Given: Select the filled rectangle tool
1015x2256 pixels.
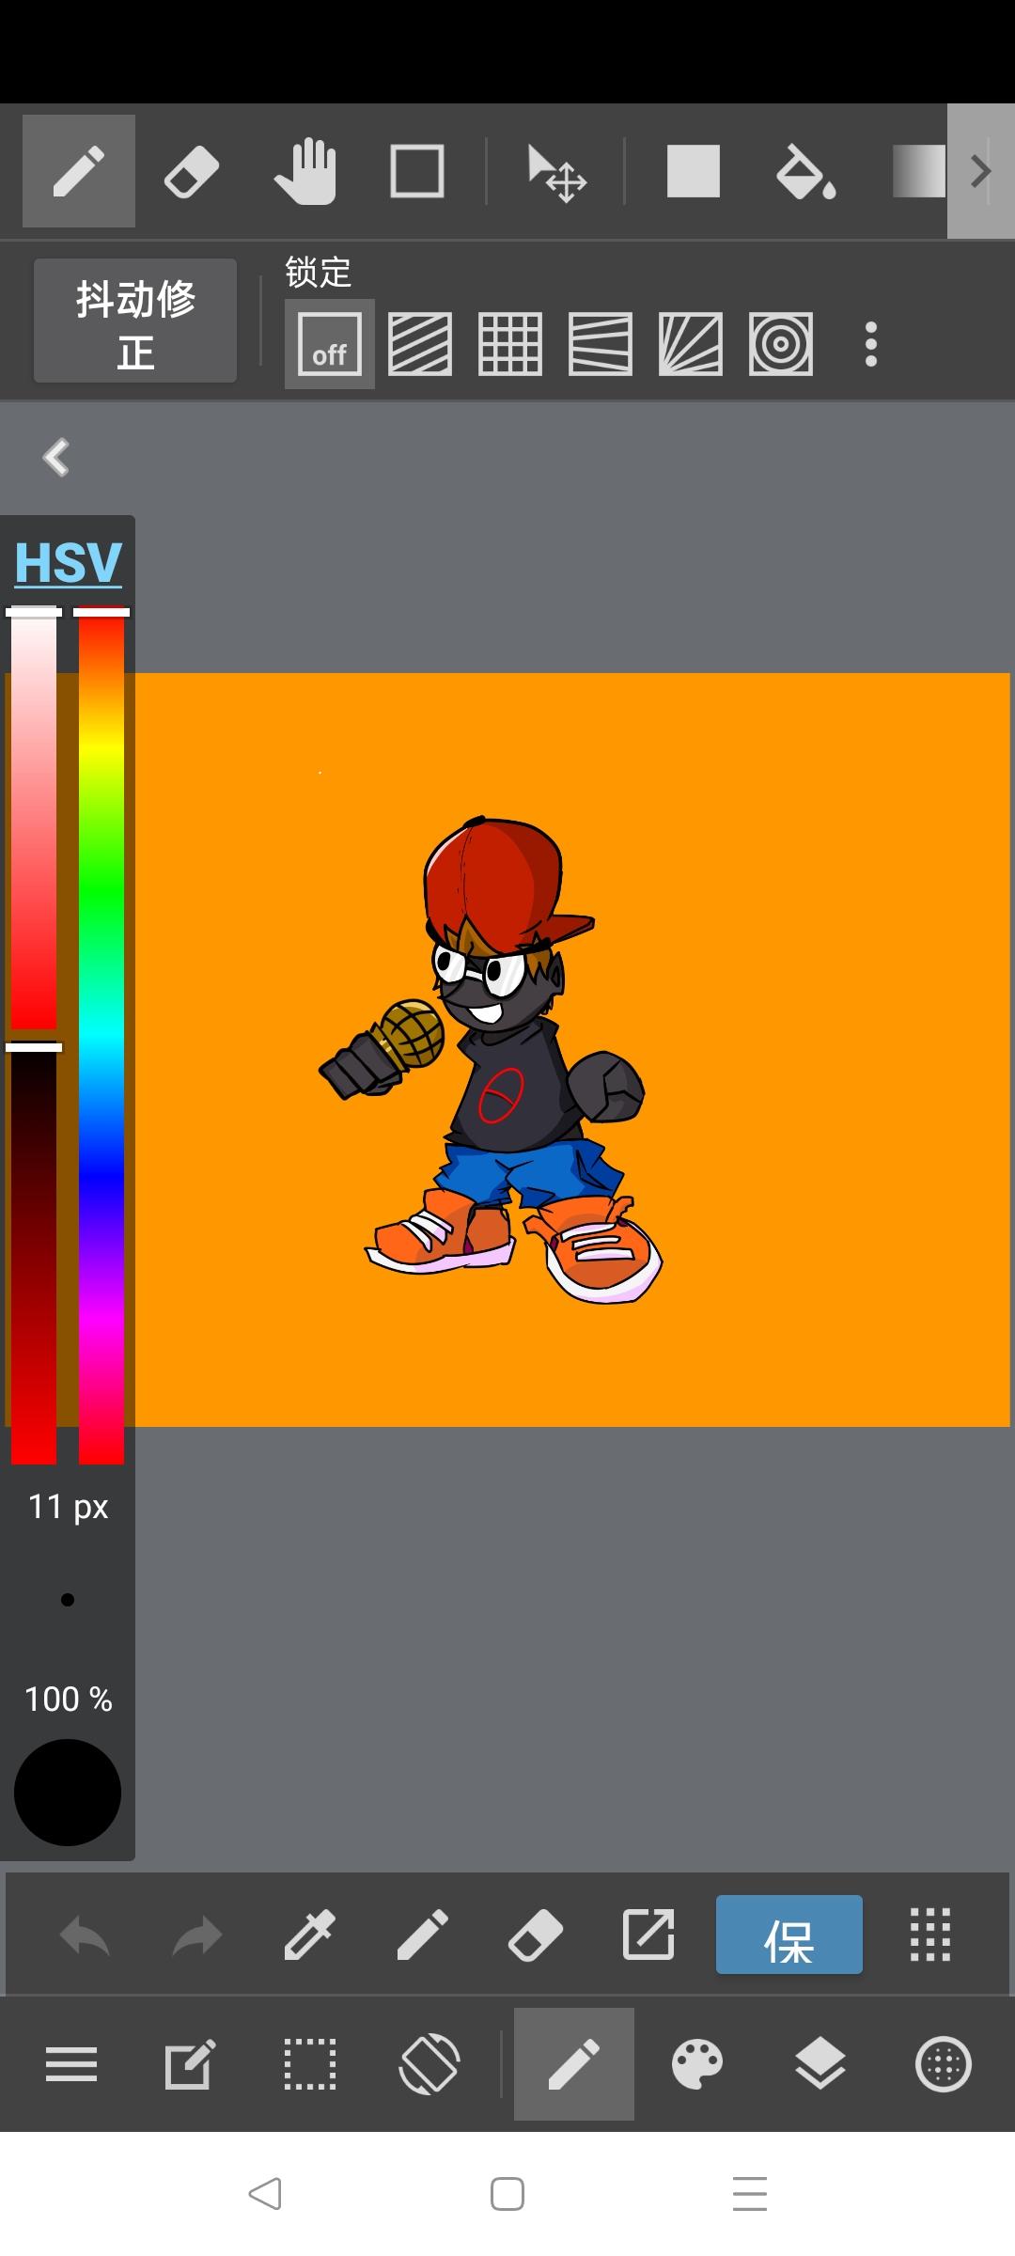Looking at the screenshot, I should 694,171.
